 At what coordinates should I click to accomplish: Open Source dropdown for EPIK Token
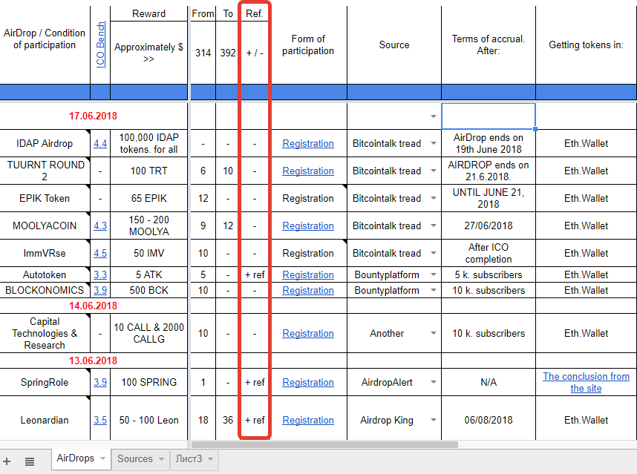434,198
